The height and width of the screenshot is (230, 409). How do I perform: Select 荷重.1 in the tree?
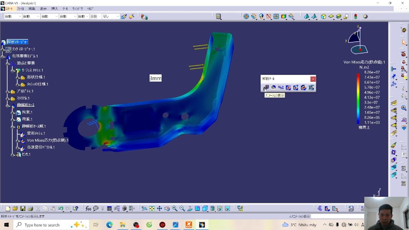[27, 119]
